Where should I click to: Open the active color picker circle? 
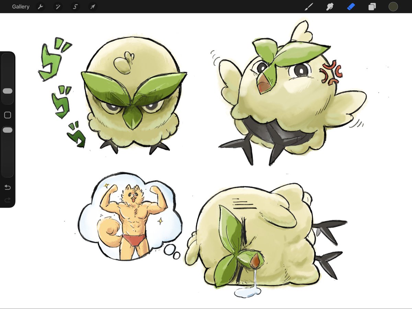[393, 6]
